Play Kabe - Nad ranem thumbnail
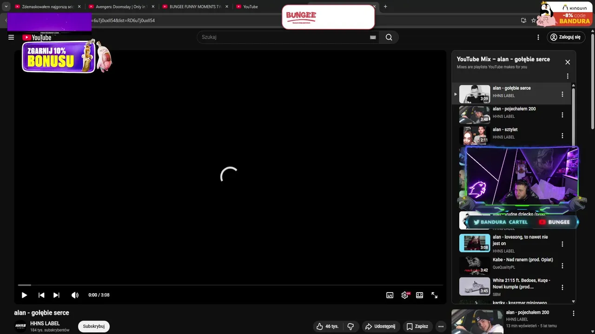The image size is (595, 334). point(475,265)
